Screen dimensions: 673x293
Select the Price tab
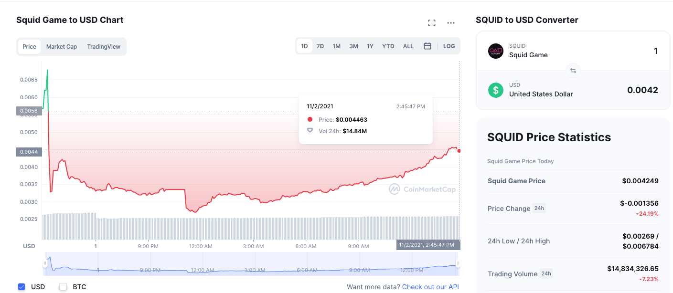point(29,47)
